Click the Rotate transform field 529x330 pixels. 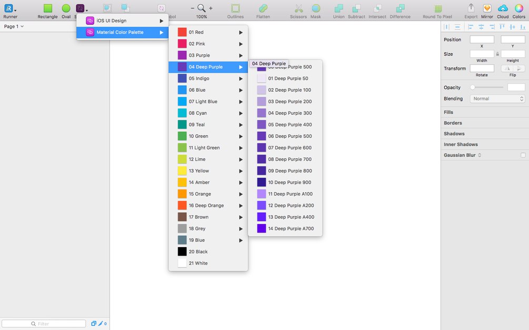coord(482,68)
